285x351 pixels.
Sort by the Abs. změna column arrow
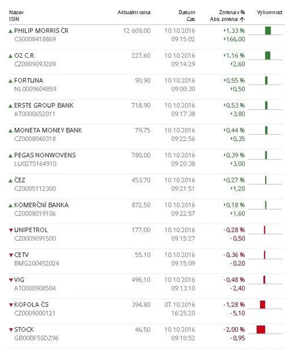(243, 20)
